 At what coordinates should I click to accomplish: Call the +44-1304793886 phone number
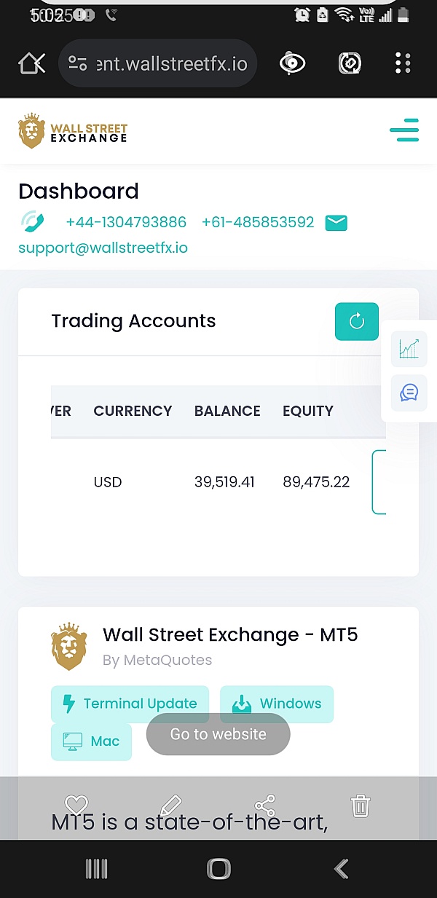(126, 222)
